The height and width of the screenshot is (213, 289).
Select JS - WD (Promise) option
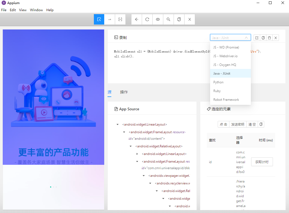tap(230, 47)
